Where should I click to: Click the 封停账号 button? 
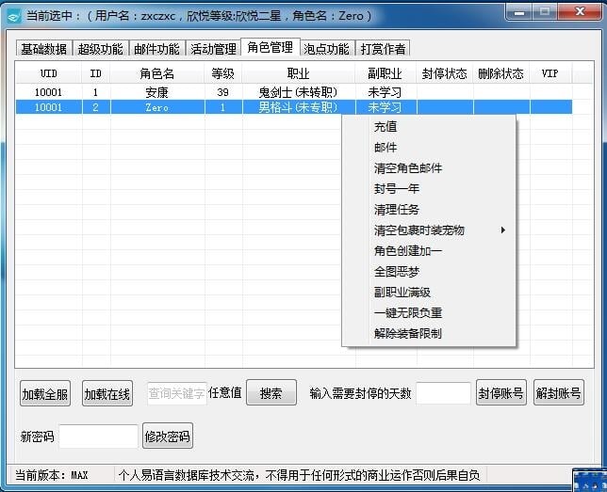point(500,394)
